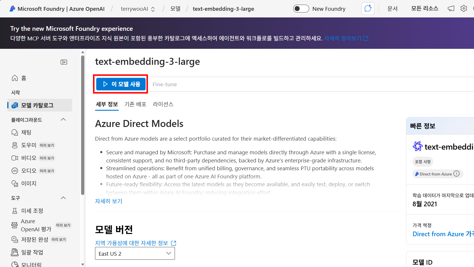Screen dimensions: 474x267
Task: Click the sidebar scrollbar up arrow
Action: pyautogui.click(x=83, y=52)
